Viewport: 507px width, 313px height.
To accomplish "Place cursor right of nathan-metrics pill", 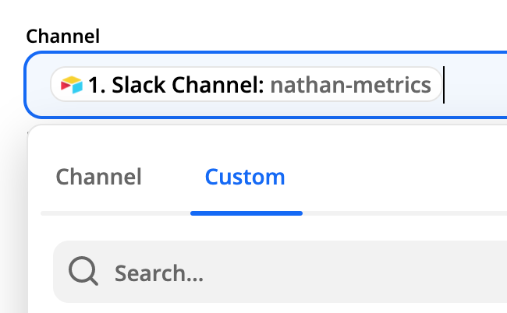I will pyautogui.click(x=445, y=85).
